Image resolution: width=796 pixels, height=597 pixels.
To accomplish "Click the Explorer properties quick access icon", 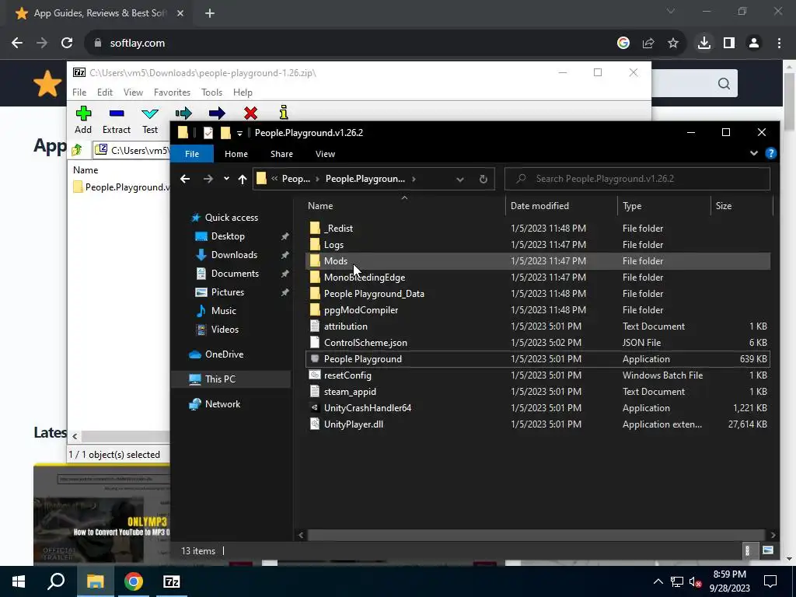I will click(208, 132).
